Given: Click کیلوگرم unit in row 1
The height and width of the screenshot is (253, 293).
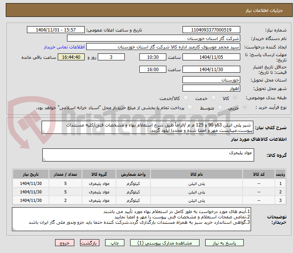Looking at the screenshot, I should click(x=133, y=183).
